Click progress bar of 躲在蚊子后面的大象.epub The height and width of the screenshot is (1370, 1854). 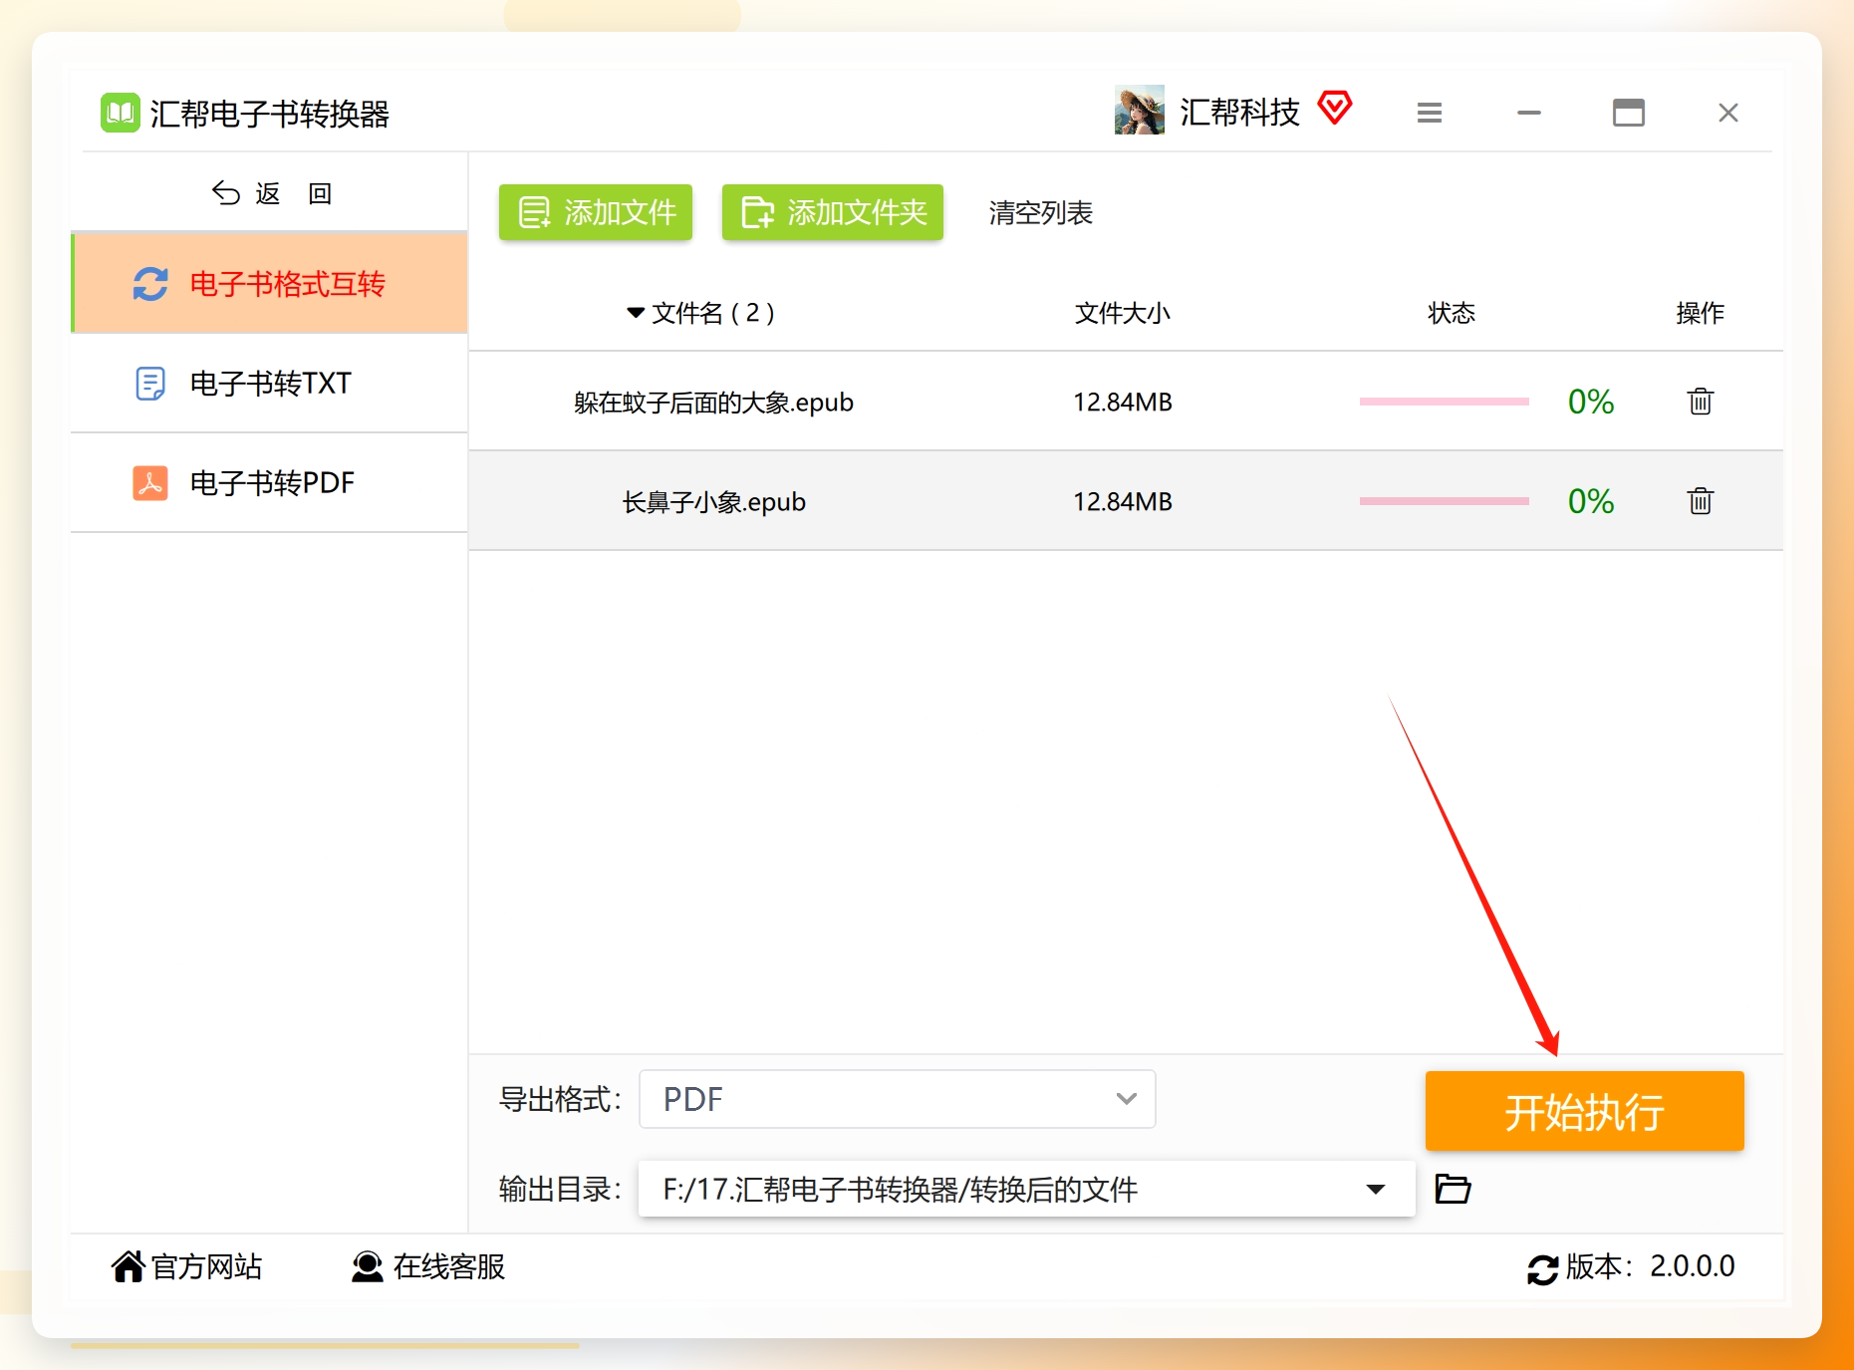(1444, 402)
